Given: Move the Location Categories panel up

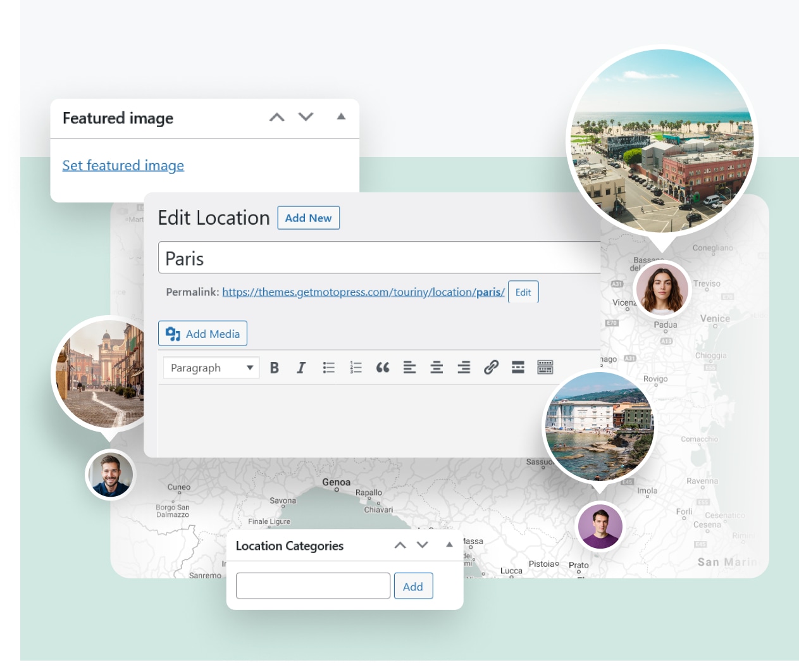Looking at the screenshot, I should [x=400, y=545].
